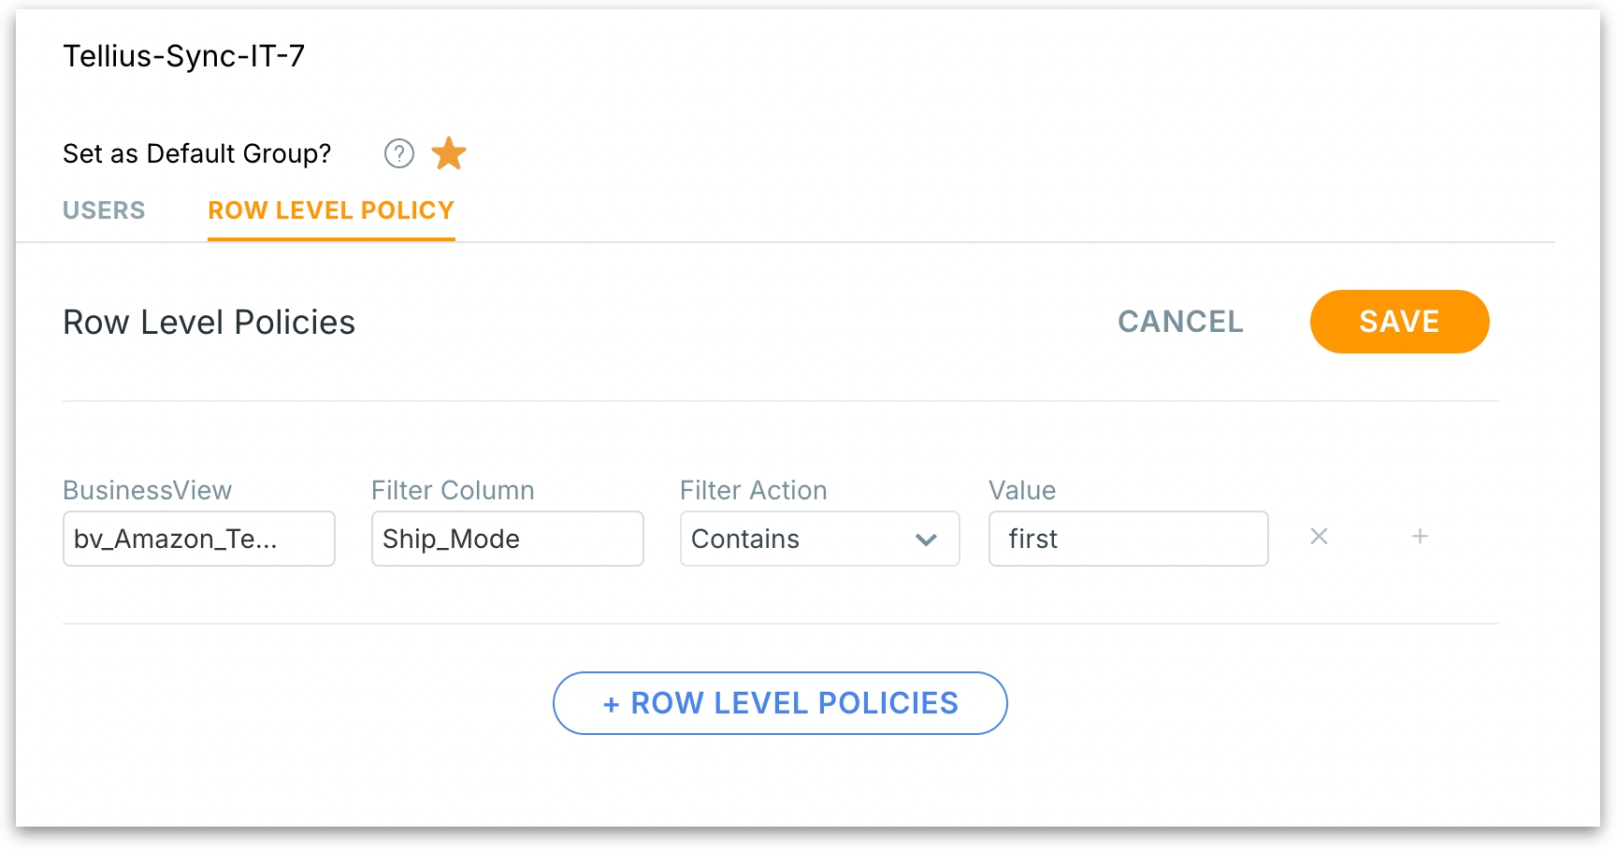Open the BusinessView bv_Amazon_Te... field
Screen dimensions: 1617x850
[x=198, y=539]
